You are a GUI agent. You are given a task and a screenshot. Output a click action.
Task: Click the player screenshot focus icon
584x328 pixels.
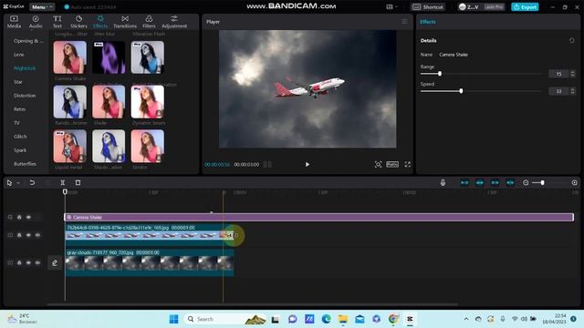[x=378, y=164]
